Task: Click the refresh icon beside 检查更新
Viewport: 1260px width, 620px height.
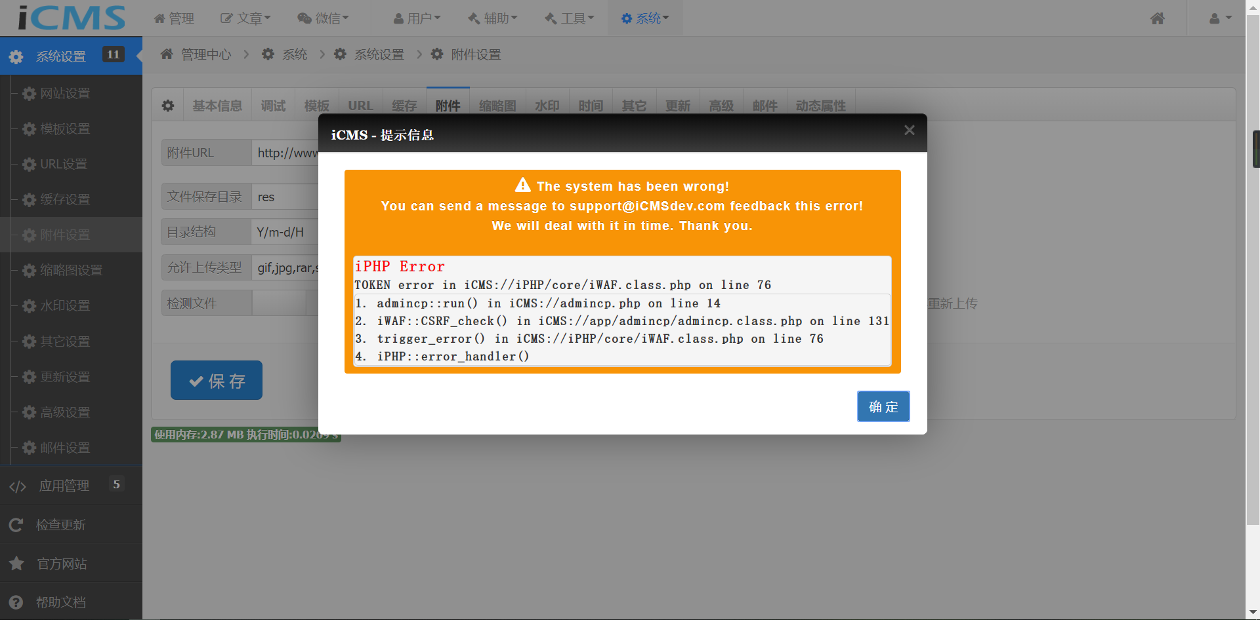Action: 16,525
